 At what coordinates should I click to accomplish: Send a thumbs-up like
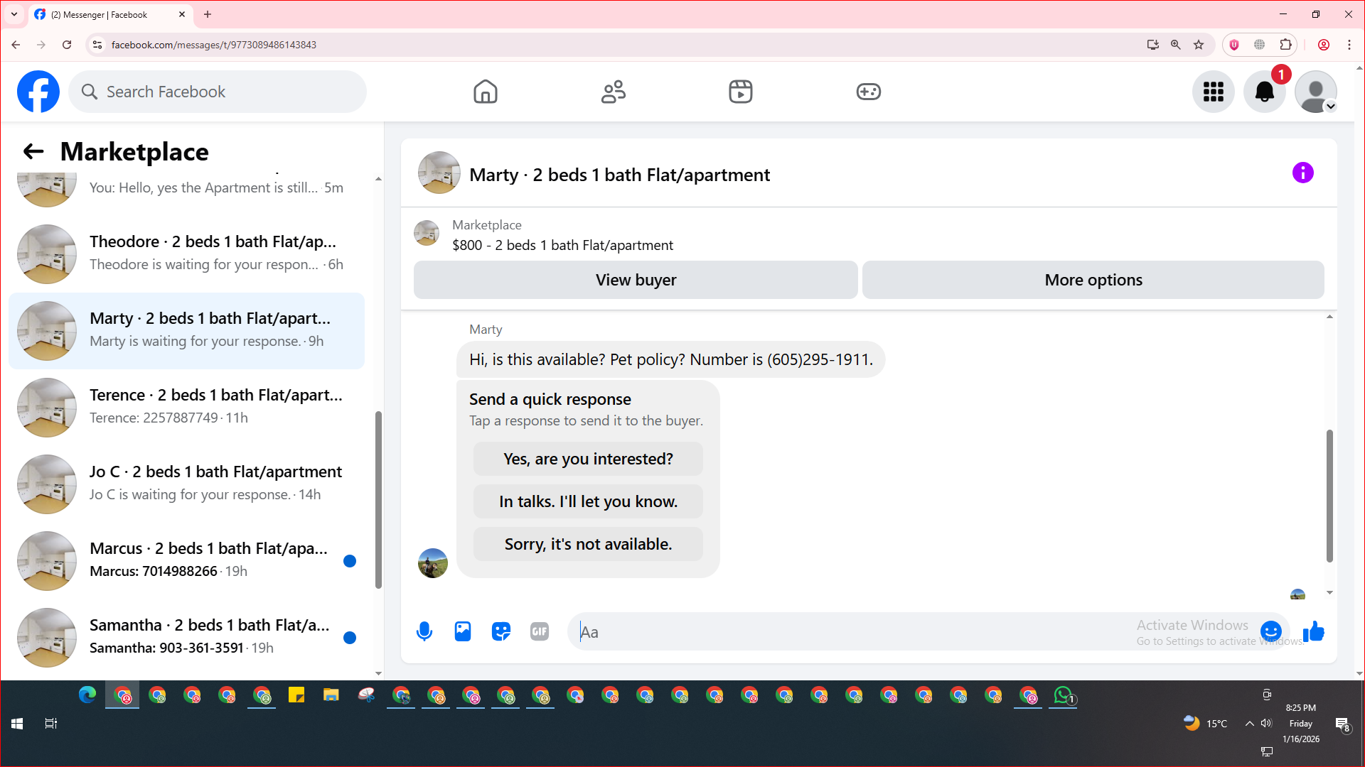point(1314,631)
